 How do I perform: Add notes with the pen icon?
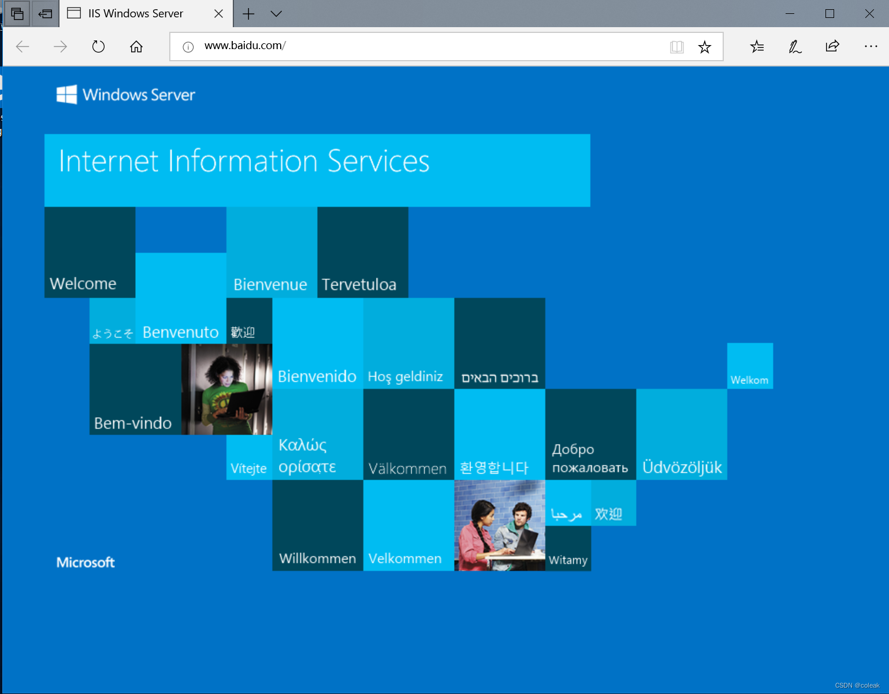[795, 46]
